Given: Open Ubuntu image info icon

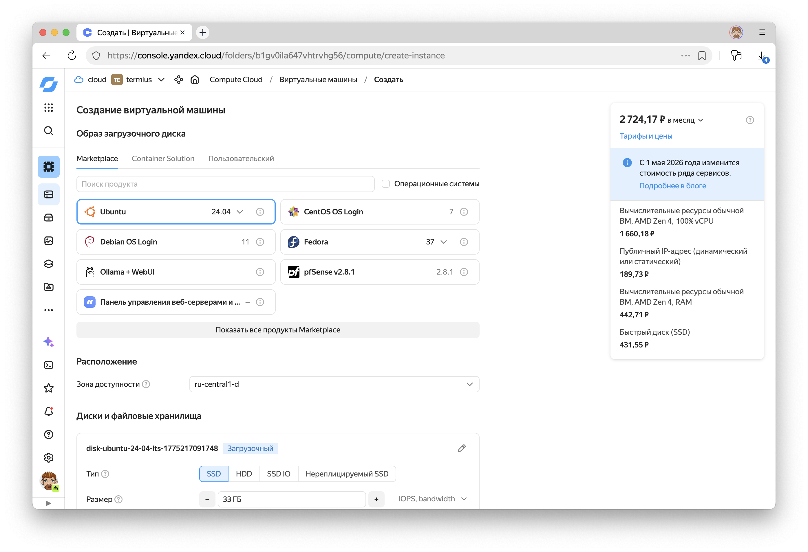Looking at the screenshot, I should (x=260, y=212).
